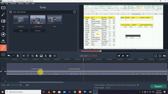This screenshot has width=168, height=94.
Task: Go back from Pan and Zoom panel
Action: point(10,12)
